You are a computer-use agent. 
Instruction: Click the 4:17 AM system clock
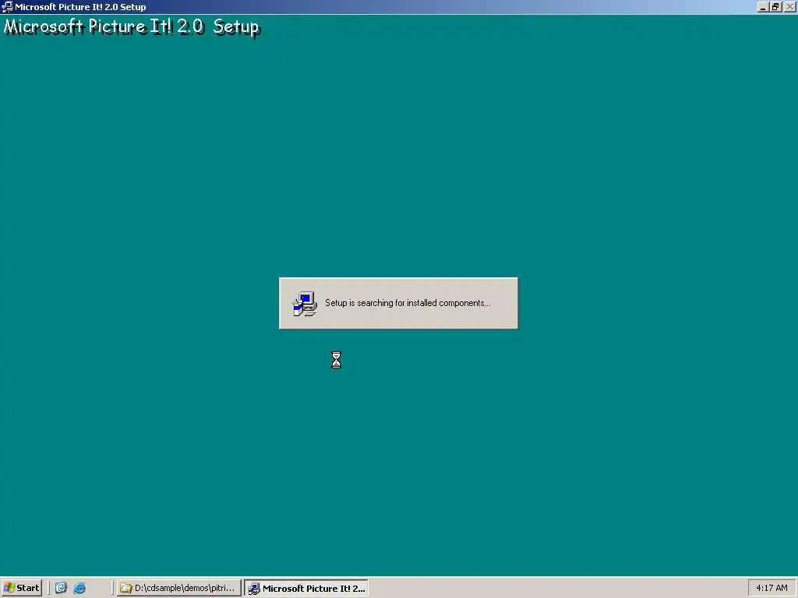(772, 588)
